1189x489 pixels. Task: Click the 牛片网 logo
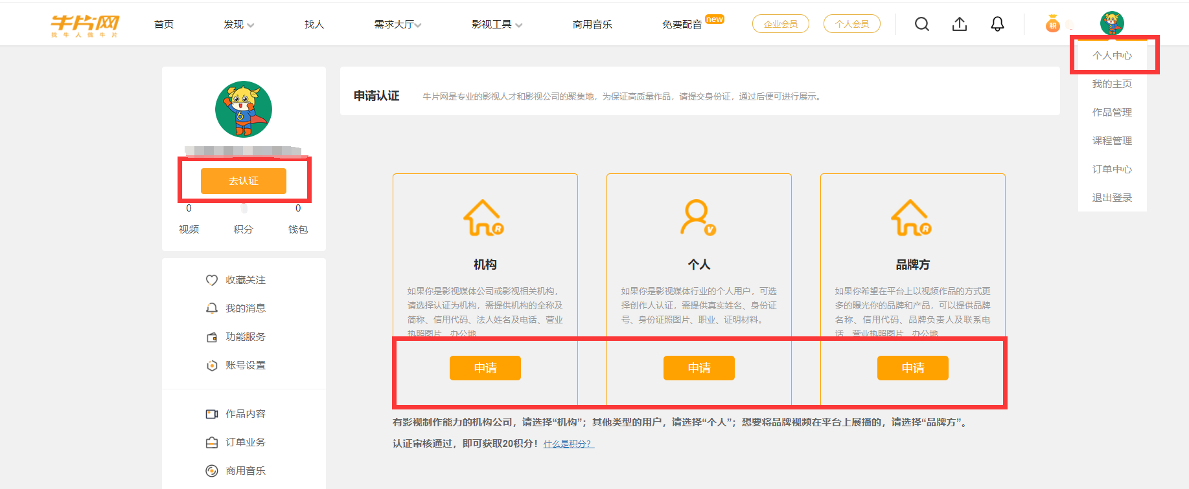click(x=85, y=25)
